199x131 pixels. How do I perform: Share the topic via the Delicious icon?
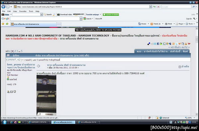[149, 44]
